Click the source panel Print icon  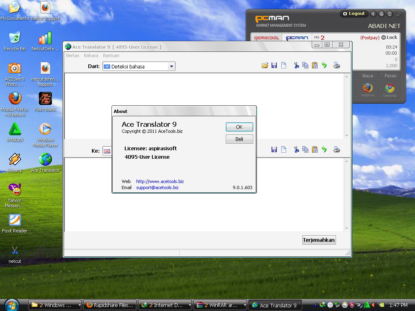pyautogui.click(x=337, y=65)
